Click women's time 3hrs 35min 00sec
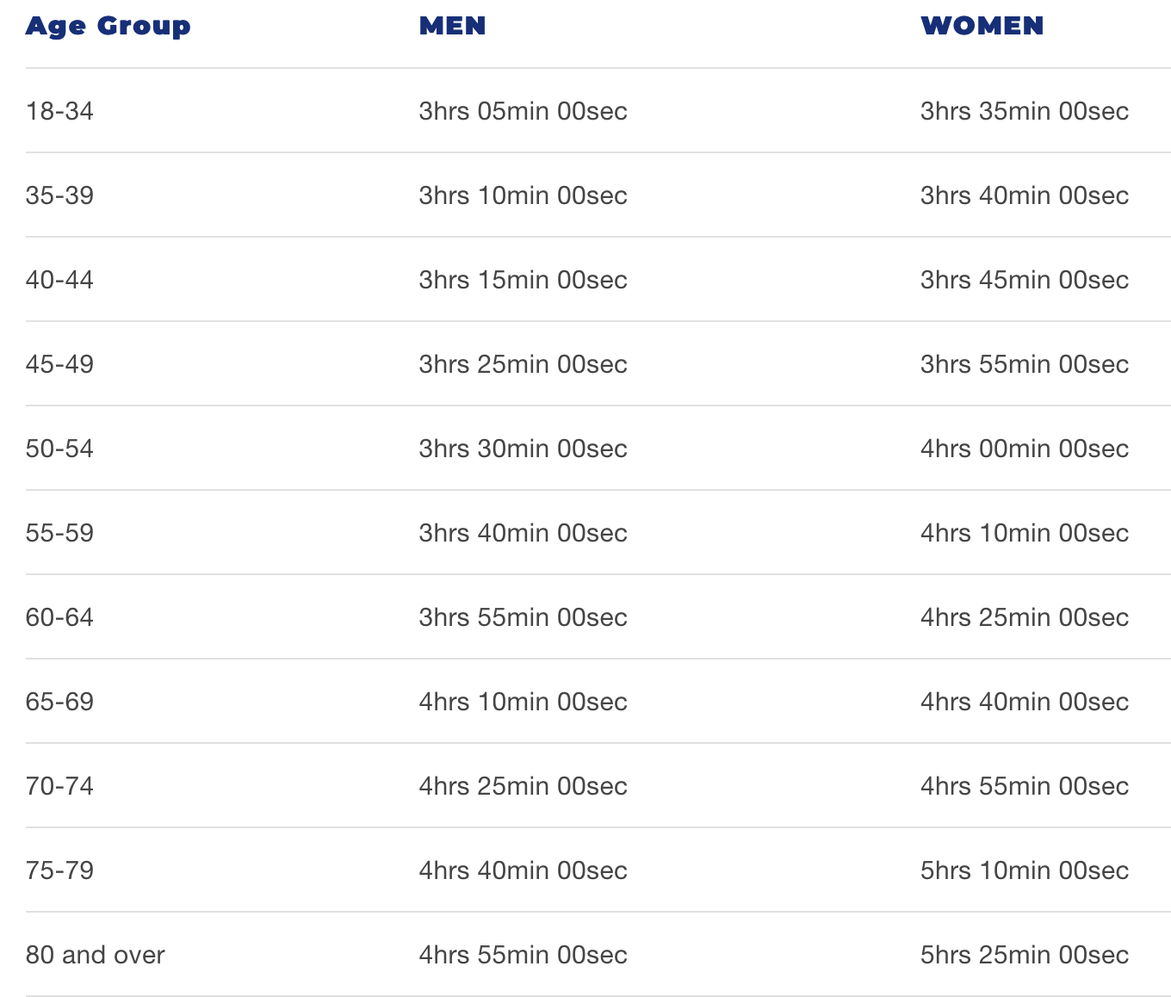 [1025, 111]
